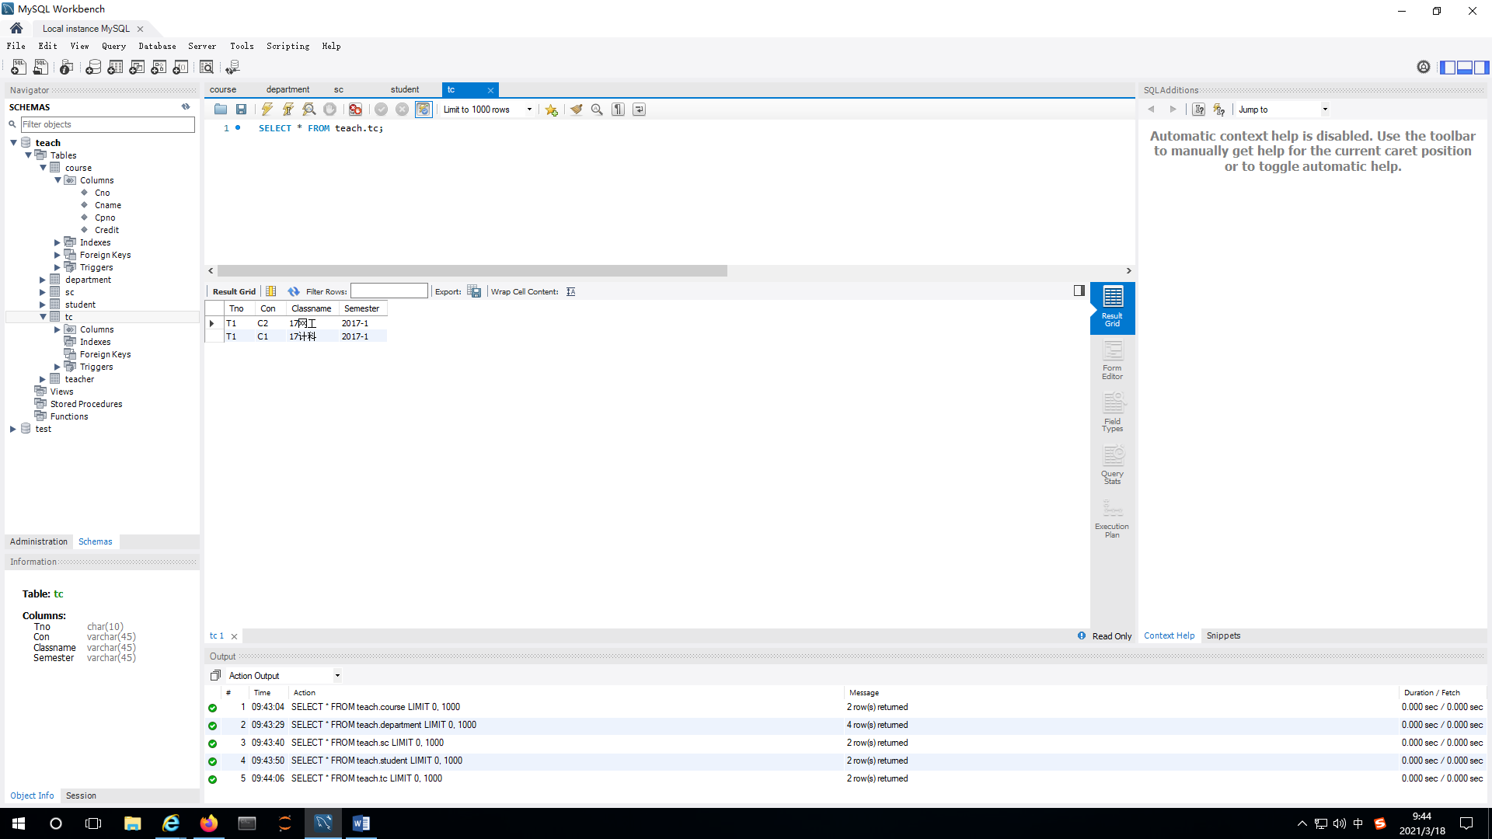Viewport: 1492px width, 839px height.
Task: Open the Field Types panel
Action: click(1112, 410)
